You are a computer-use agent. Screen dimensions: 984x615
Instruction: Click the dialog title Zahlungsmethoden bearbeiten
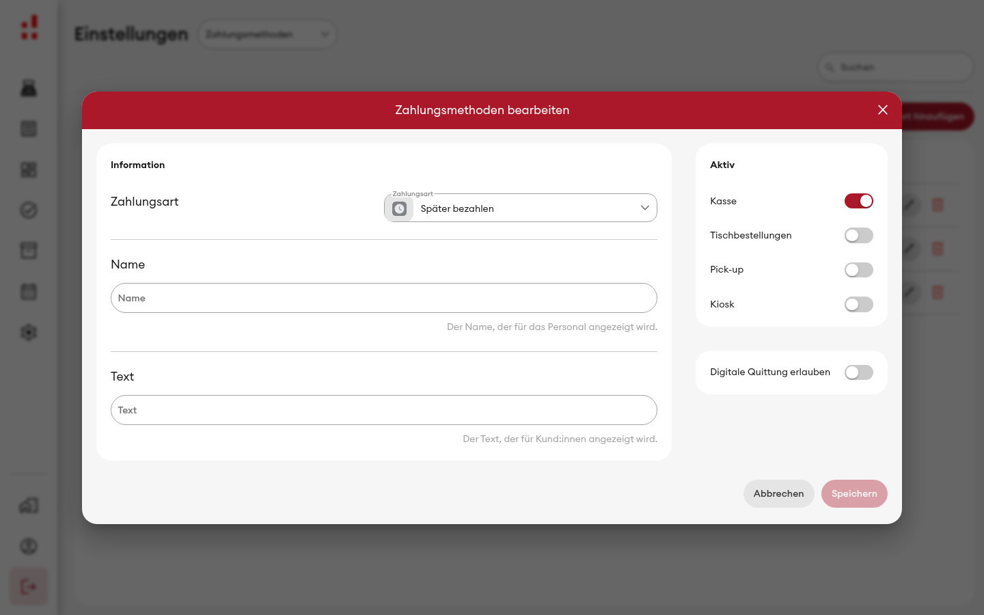click(482, 110)
